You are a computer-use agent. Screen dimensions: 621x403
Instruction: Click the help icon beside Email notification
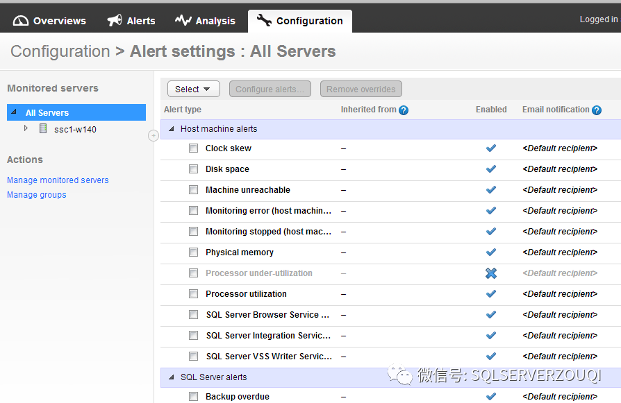point(597,110)
